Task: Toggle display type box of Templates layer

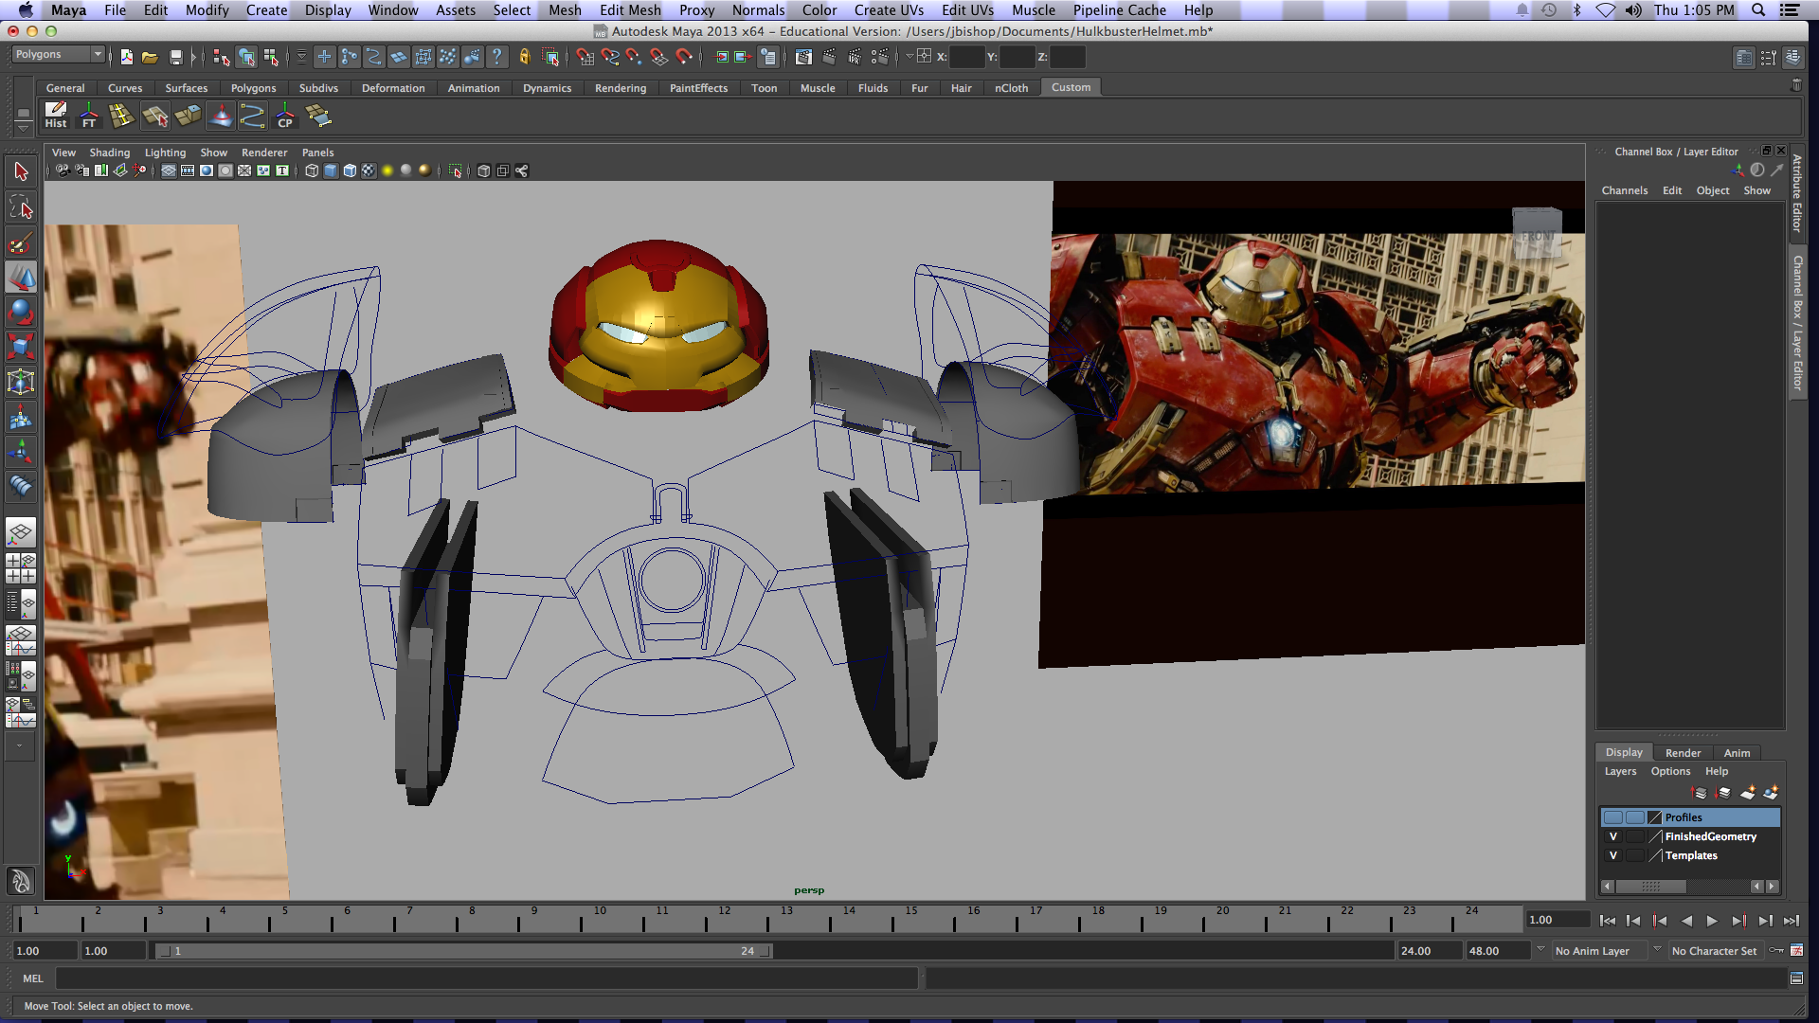Action: 1635,855
